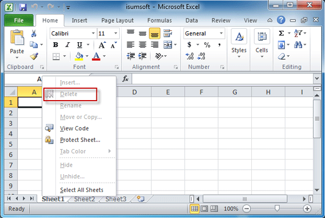Image resolution: width=325 pixels, height=218 pixels.
Task: Toggle Bold formatting
Action: pos(56,45)
